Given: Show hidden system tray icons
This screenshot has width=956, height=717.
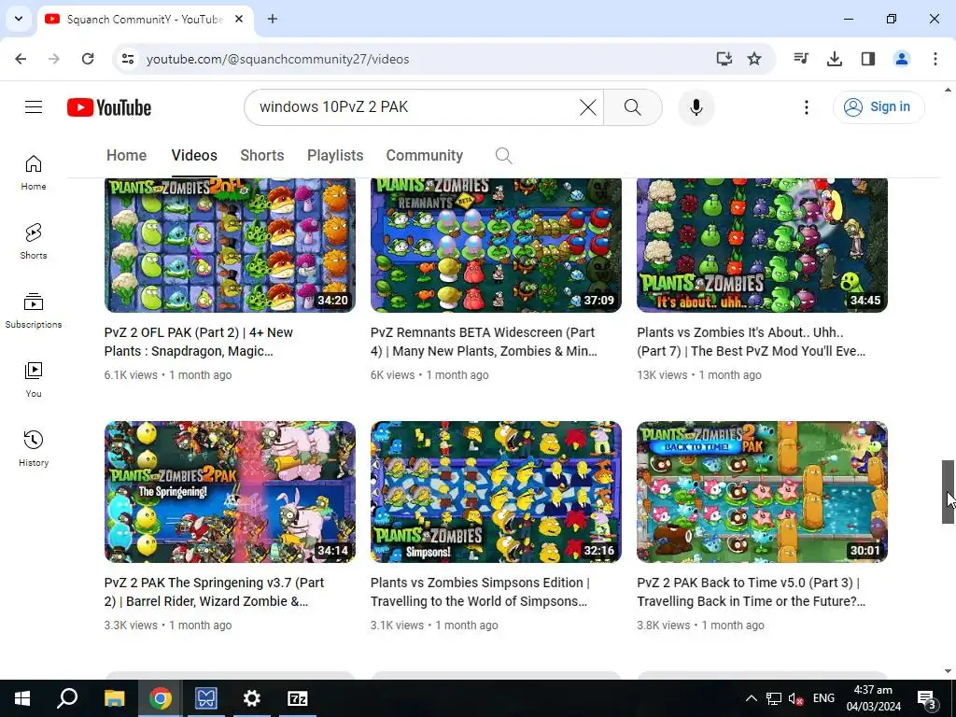Looking at the screenshot, I should [x=752, y=698].
